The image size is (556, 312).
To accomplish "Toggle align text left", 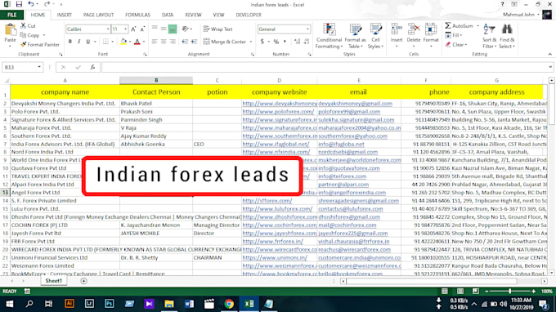I will [x=155, y=42].
